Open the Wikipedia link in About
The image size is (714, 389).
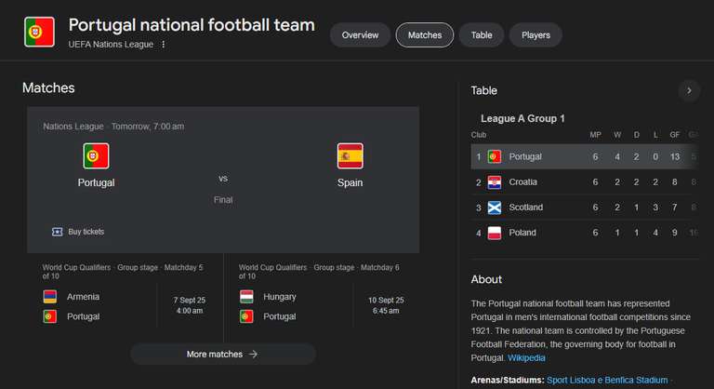(x=526, y=358)
